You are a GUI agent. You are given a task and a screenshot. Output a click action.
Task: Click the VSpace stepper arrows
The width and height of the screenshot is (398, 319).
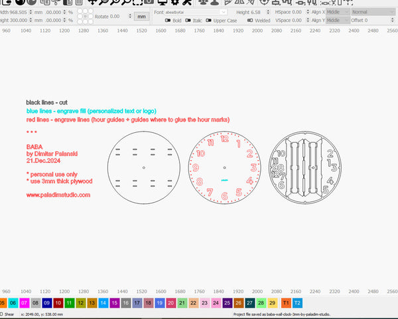308,20
